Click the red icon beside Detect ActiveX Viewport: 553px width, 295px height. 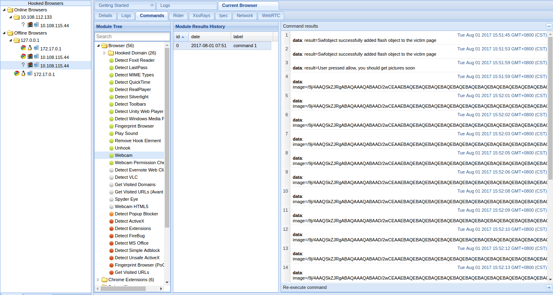(112, 221)
